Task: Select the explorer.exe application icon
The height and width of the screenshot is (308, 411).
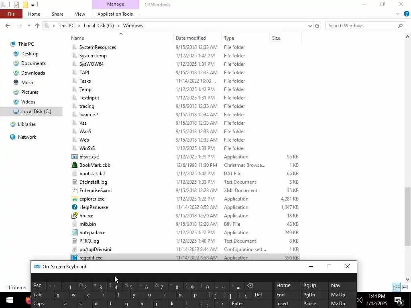Action: (x=74, y=199)
